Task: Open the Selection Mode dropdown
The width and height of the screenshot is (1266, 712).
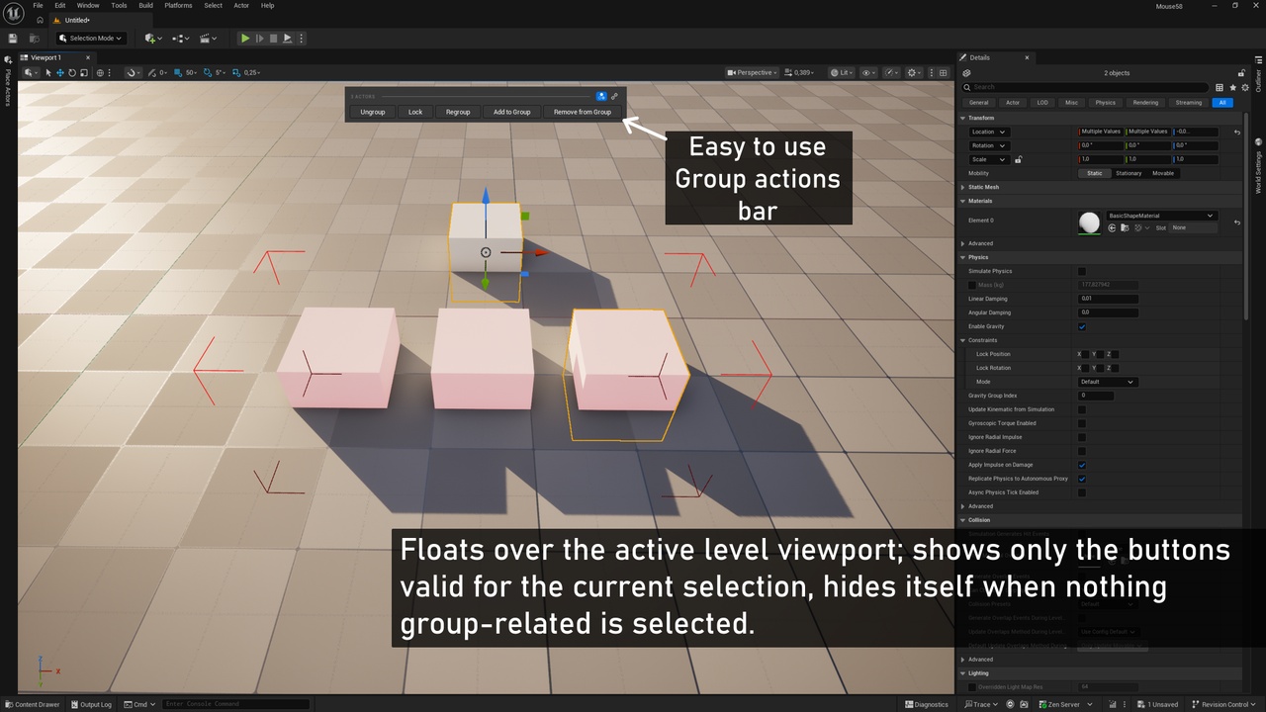Action: 91,39
